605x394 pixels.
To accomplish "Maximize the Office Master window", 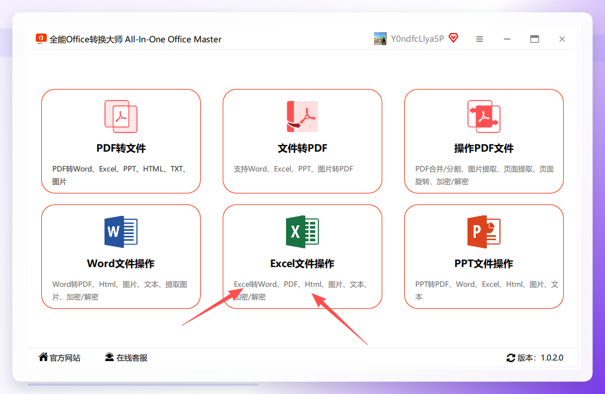I will click(x=535, y=39).
